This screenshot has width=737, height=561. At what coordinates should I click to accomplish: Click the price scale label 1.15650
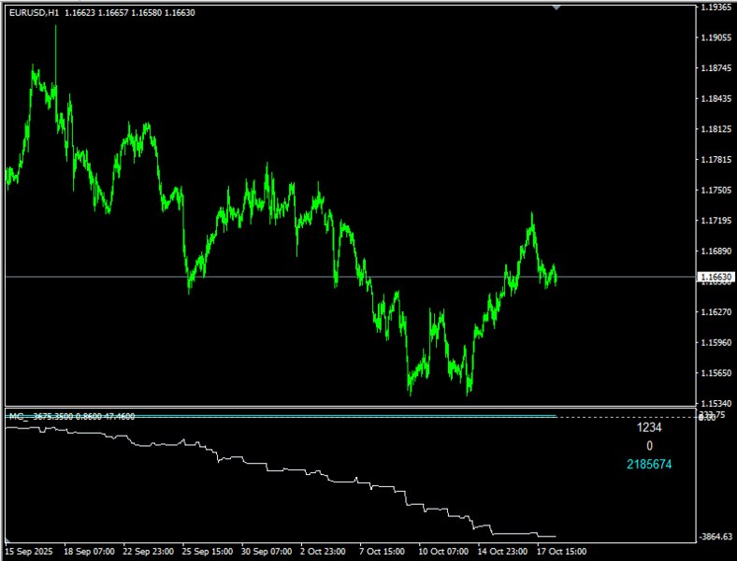[716, 373]
